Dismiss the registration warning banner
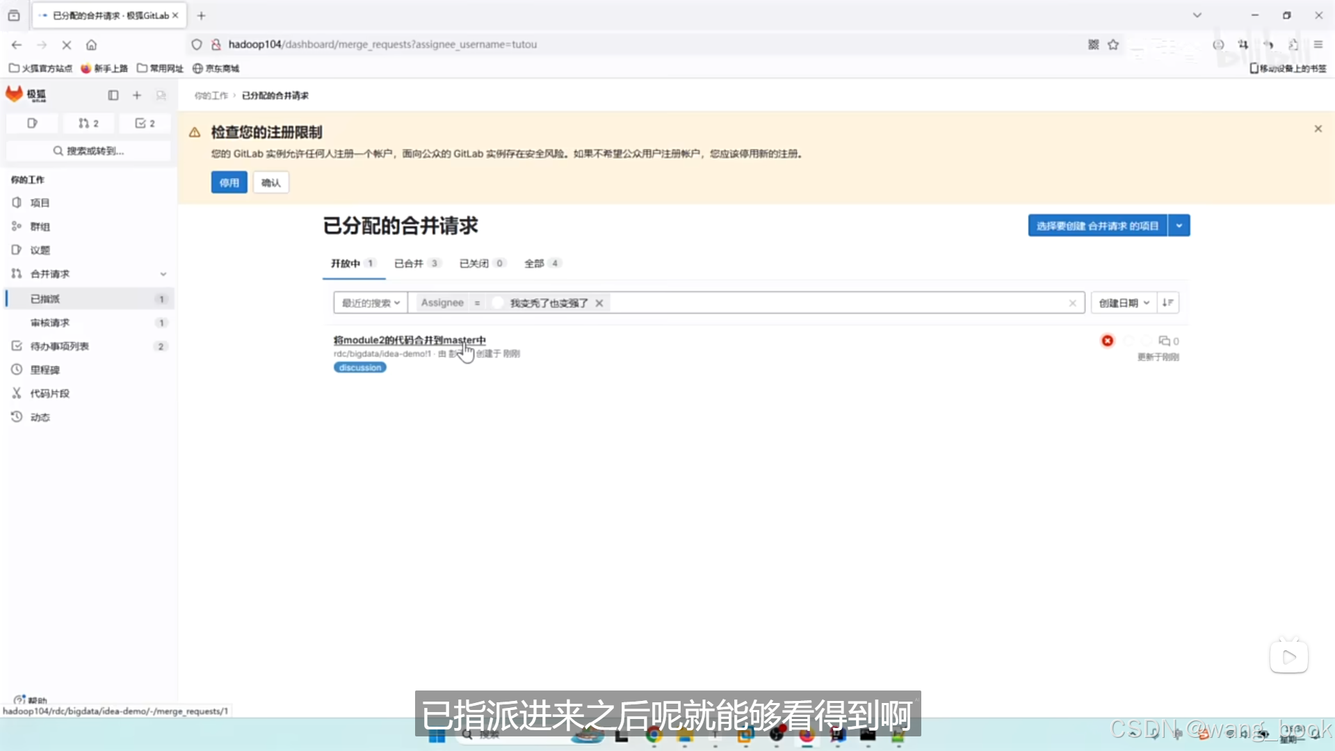Viewport: 1335px width, 751px height. (1318, 129)
